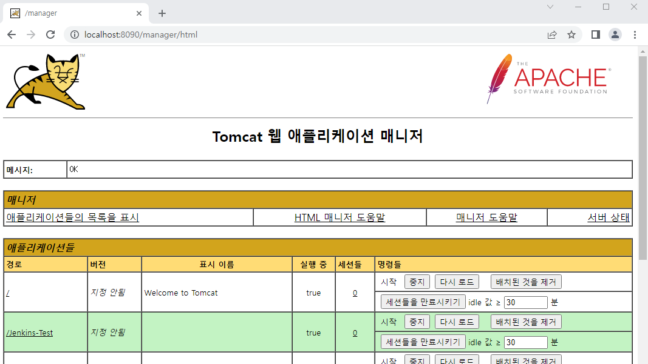Image resolution: width=648 pixels, height=364 pixels.
Task: Click the 메시지: label
Action: tap(19, 170)
